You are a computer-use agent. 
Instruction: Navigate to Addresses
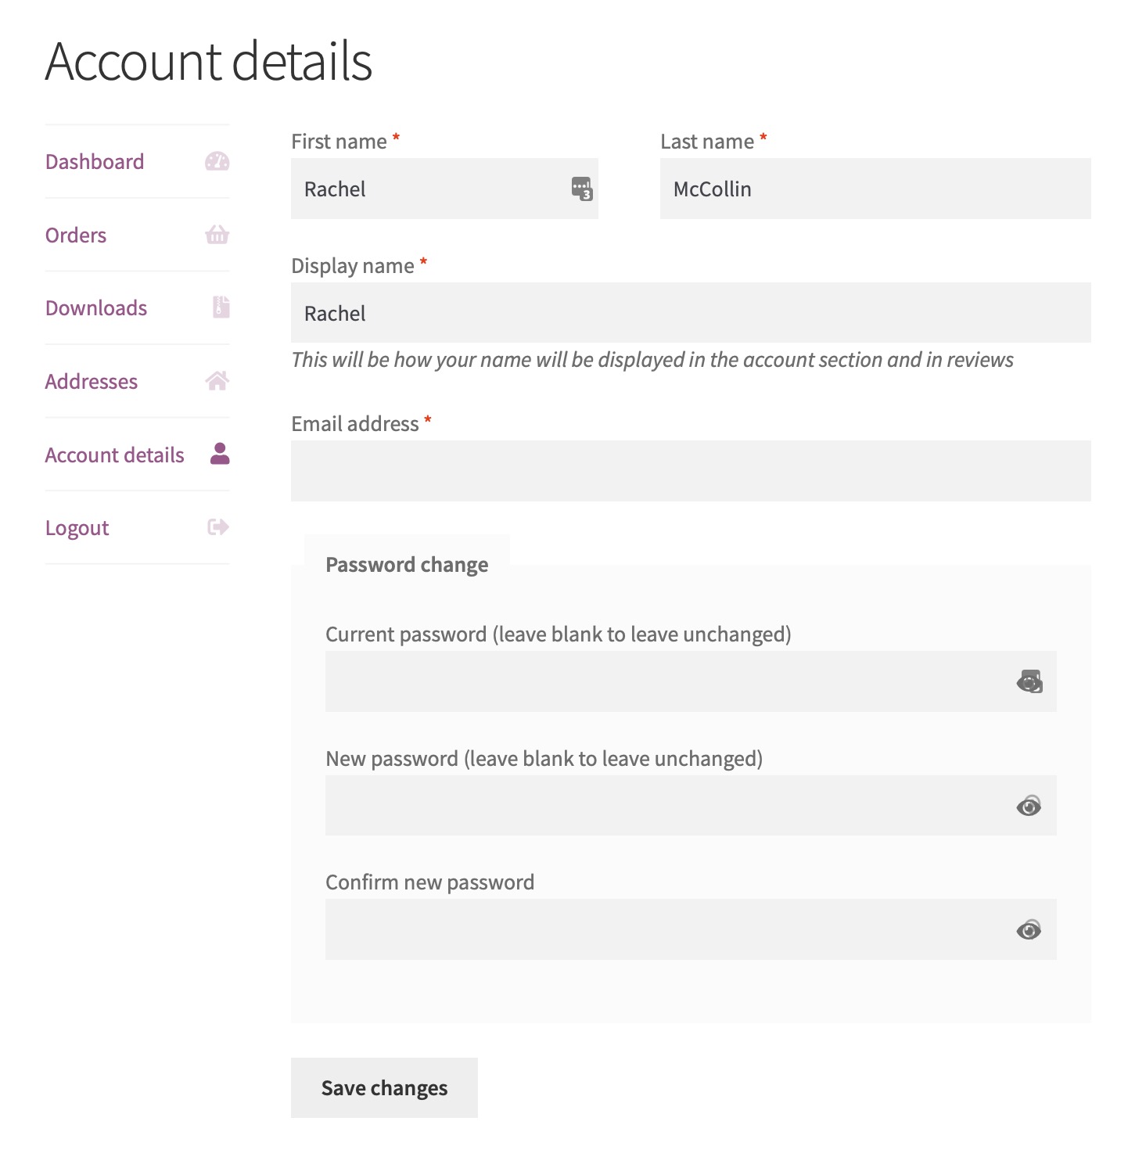point(92,382)
